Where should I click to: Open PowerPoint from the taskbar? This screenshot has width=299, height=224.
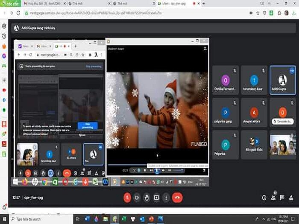(x=151, y=219)
